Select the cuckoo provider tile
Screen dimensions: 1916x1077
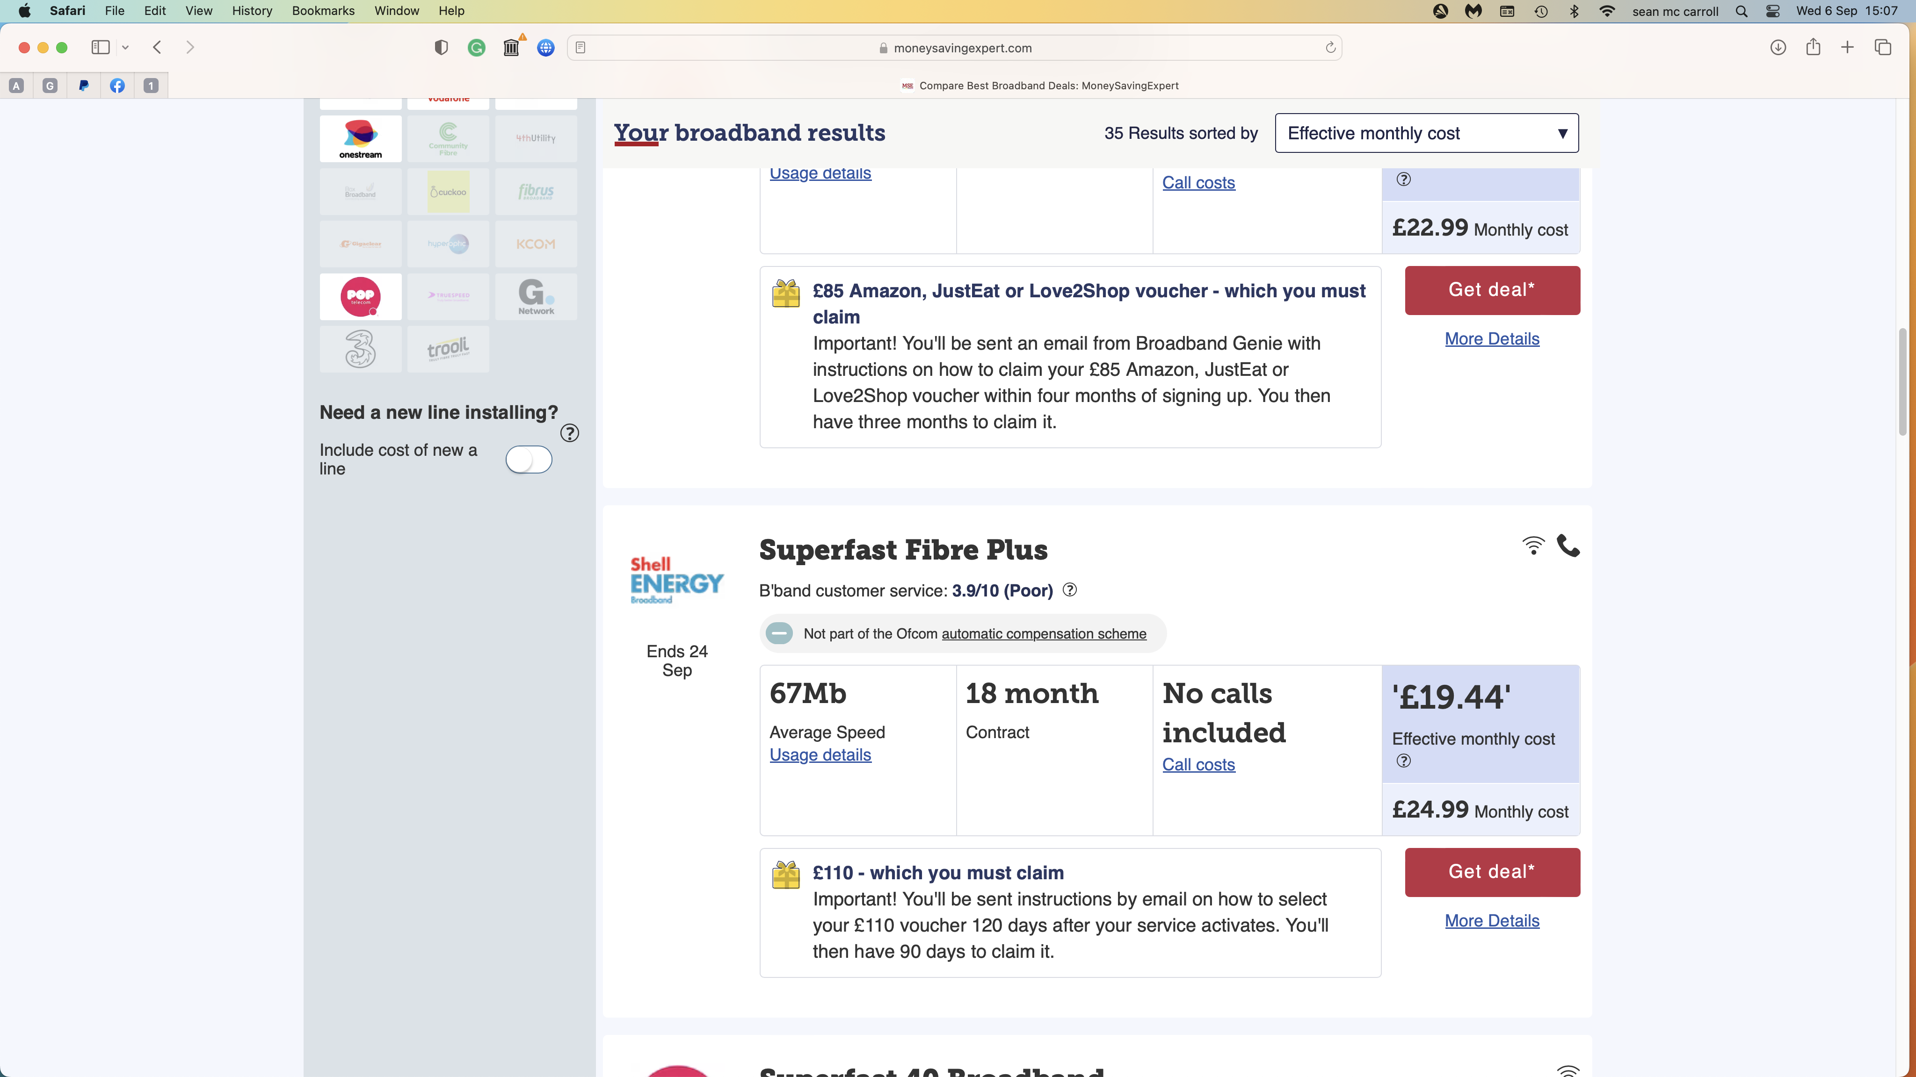(448, 191)
